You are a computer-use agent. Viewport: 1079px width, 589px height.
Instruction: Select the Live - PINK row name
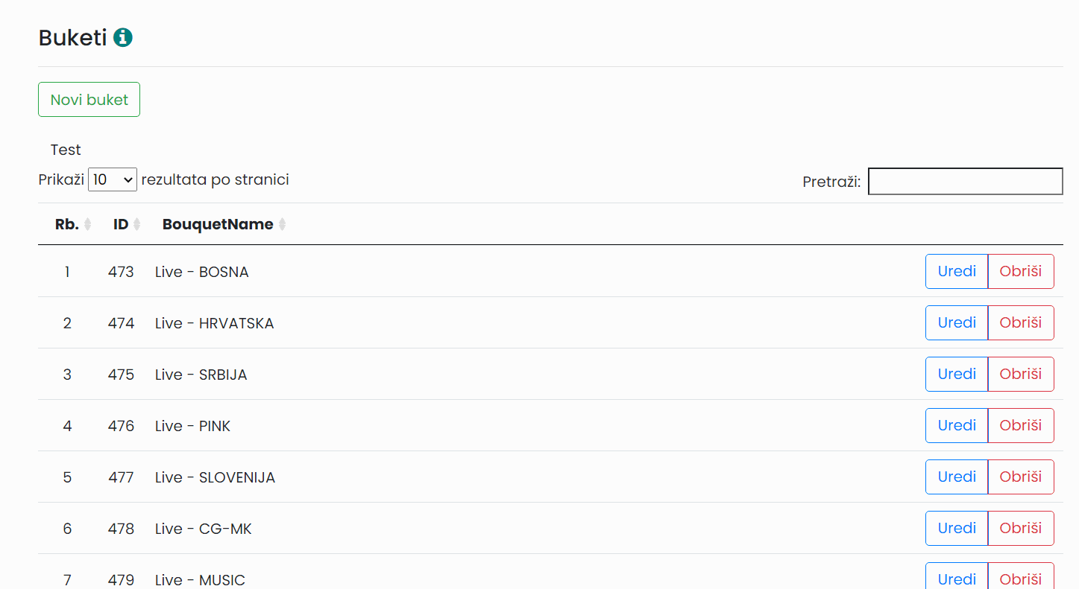tap(192, 426)
